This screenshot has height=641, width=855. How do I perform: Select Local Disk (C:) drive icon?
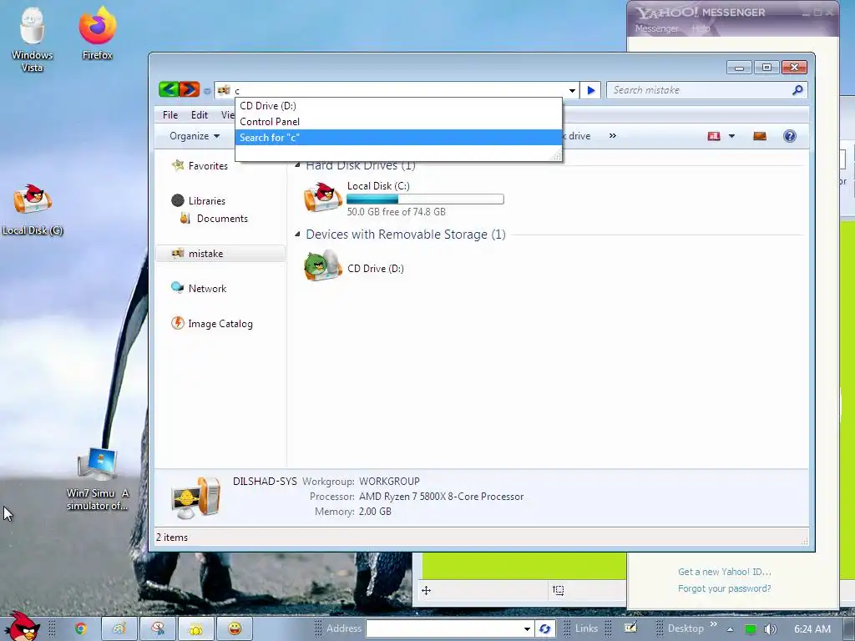(323, 197)
